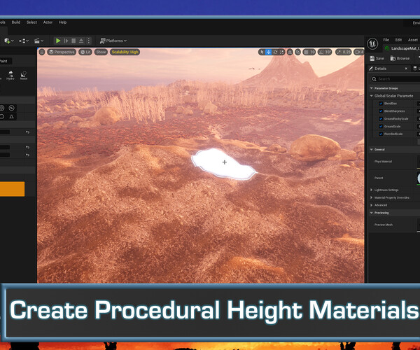Open the Blueprints dropdown in toolbar

[x=24, y=41]
